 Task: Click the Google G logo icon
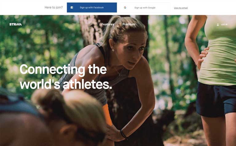point(125,7)
